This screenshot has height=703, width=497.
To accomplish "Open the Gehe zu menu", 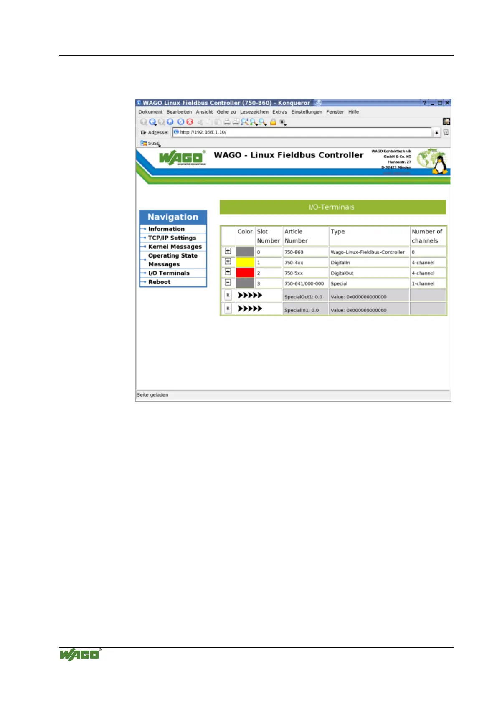I will coord(226,112).
